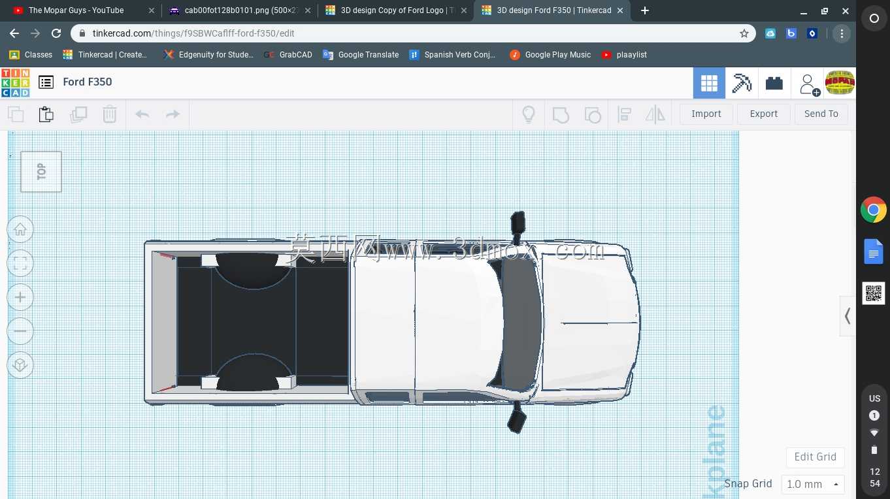Open the design list menu icon
This screenshot has width=890, height=499.
pyautogui.click(x=46, y=82)
